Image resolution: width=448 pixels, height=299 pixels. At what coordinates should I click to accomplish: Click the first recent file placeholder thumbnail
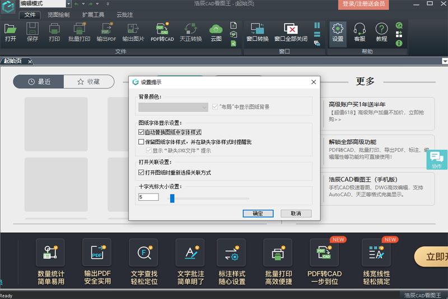56,124
